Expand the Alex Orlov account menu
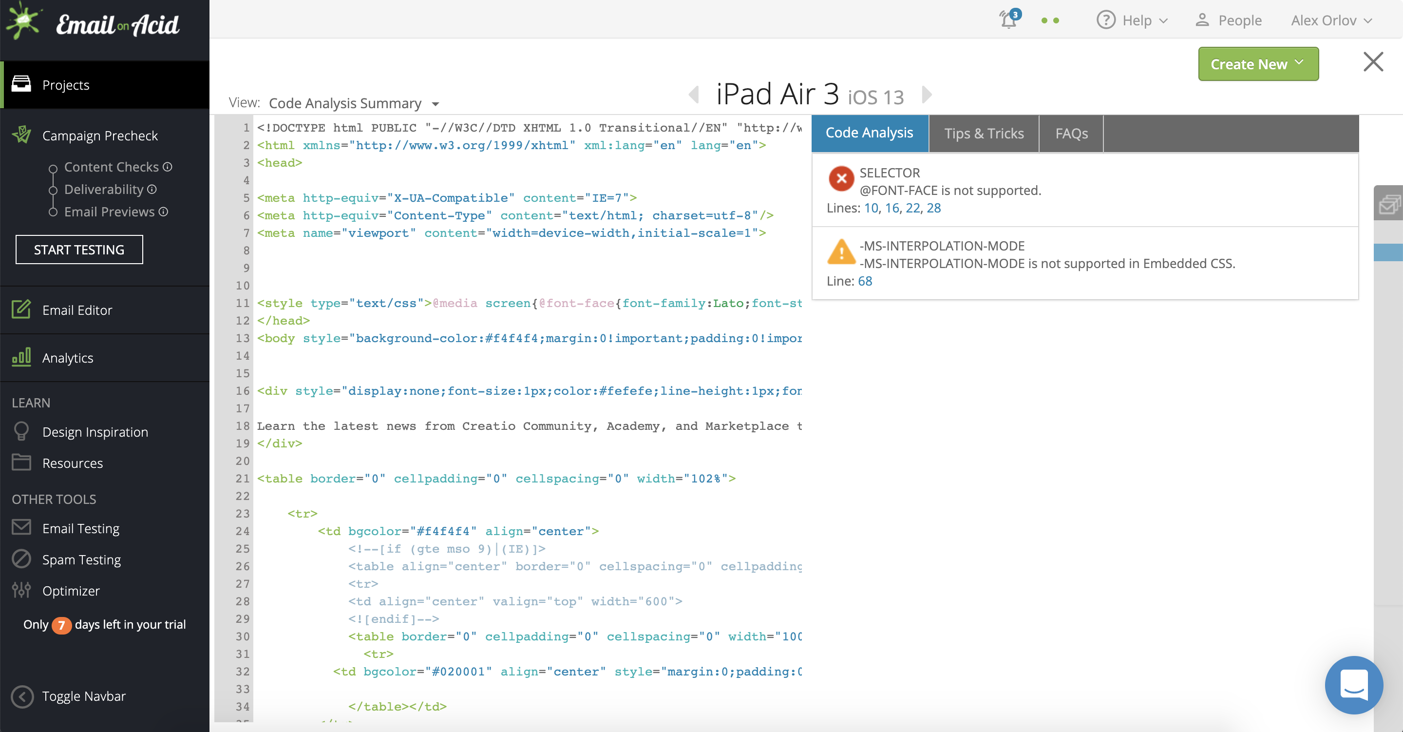This screenshot has height=732, width=1403. click(x=1331, y=20)
